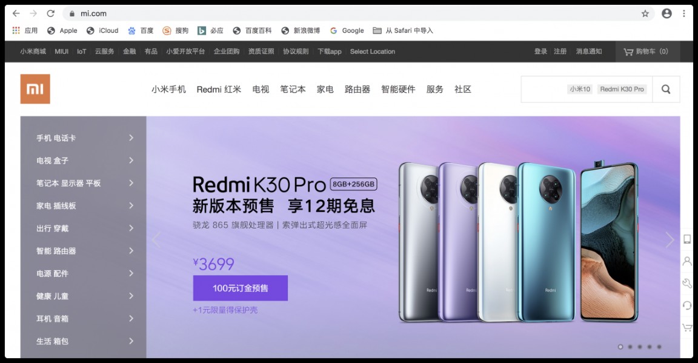This screenshot has width=698, height=363.
Task: Open the Redmi 红米 navigation menu
Action: tap(219, 90)
